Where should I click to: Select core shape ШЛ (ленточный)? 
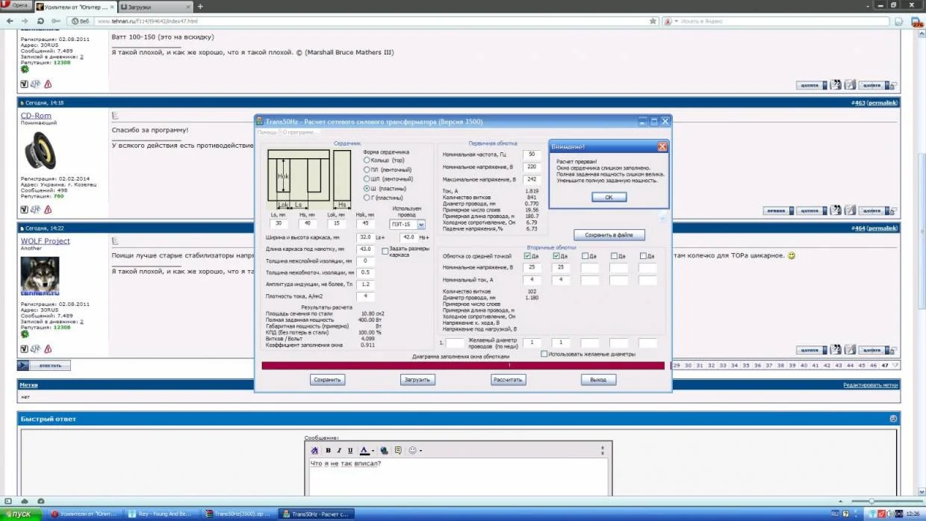(x=367, y=179)
